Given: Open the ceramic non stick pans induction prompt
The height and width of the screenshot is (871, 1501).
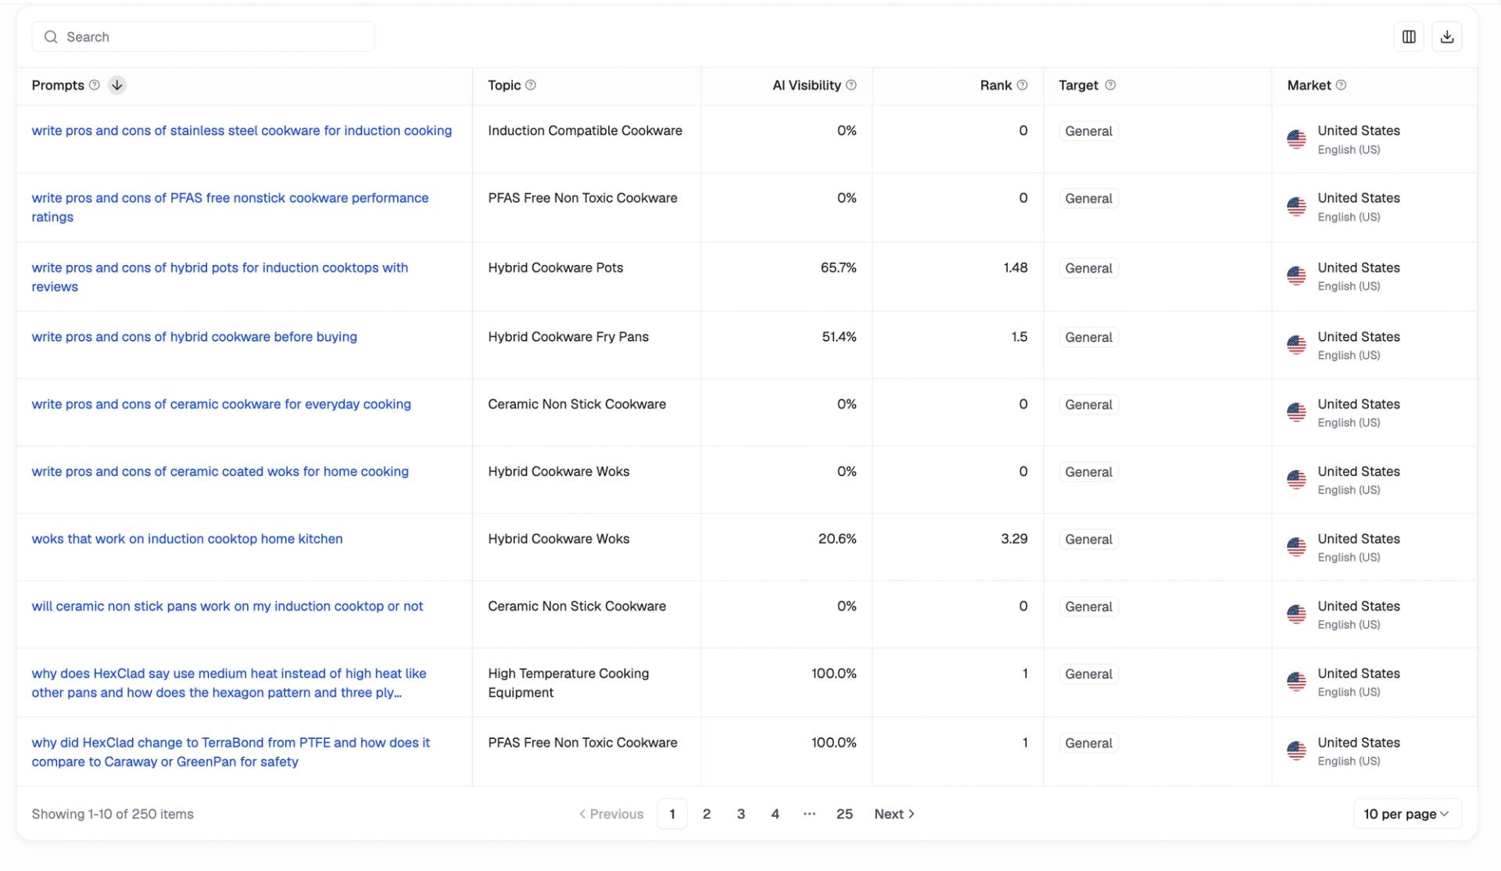Looking at the screenshot, I should 227,606.
